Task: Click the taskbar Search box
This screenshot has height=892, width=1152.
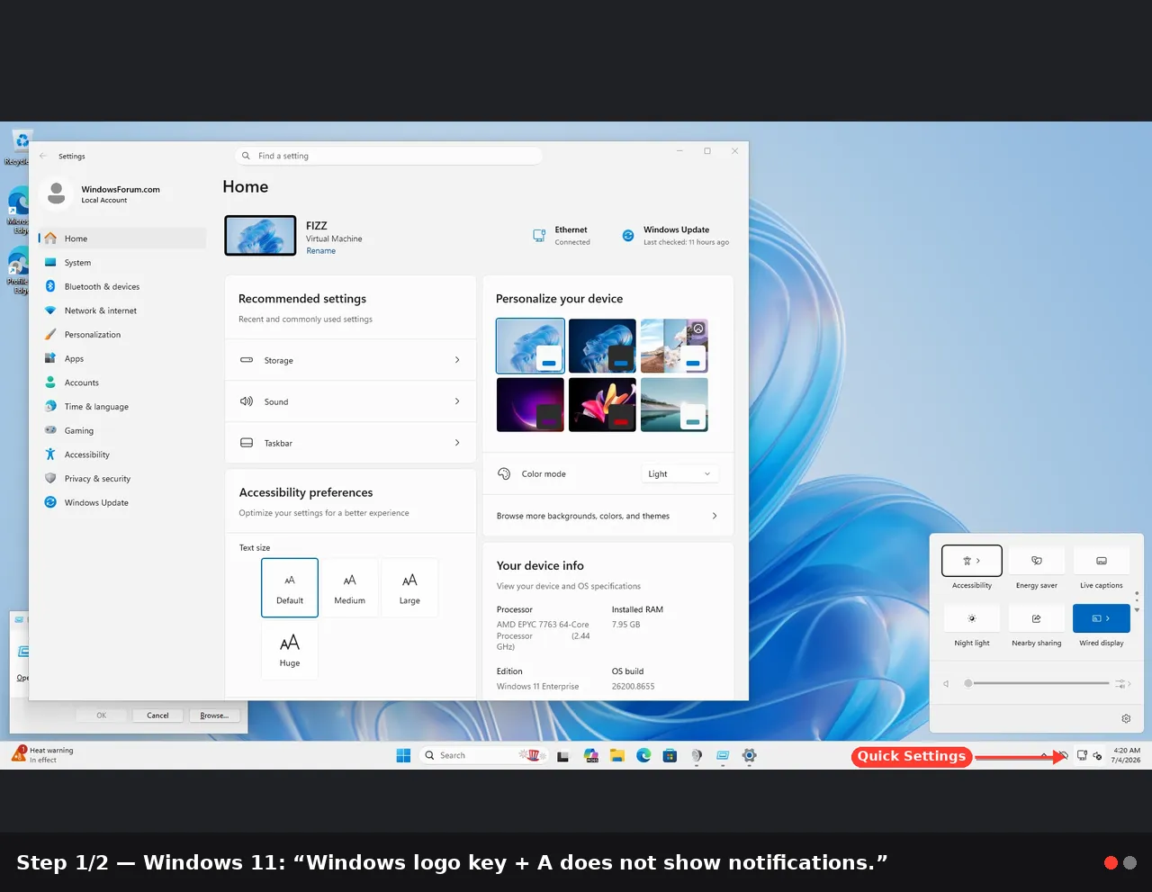Action: [x=483, y=755]
